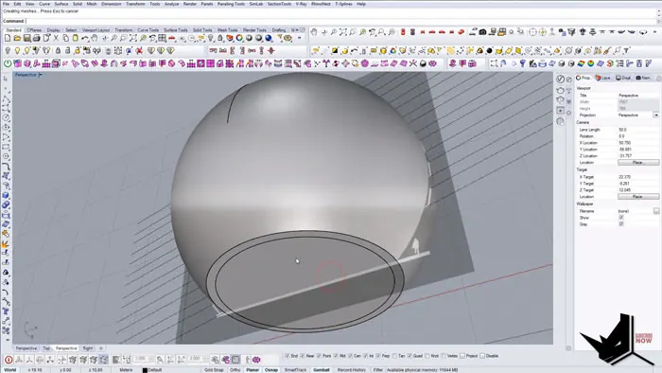Click the yellow Show light bulb icon

click(17, 51)
